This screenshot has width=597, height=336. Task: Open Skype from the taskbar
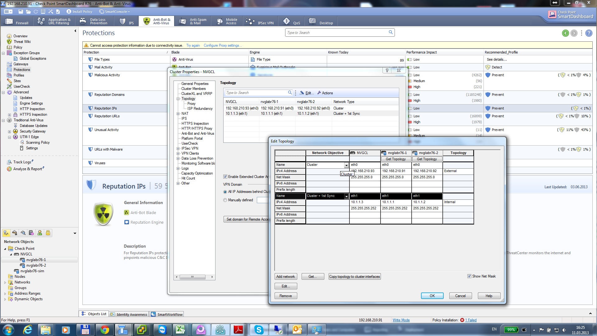[259, 330]
